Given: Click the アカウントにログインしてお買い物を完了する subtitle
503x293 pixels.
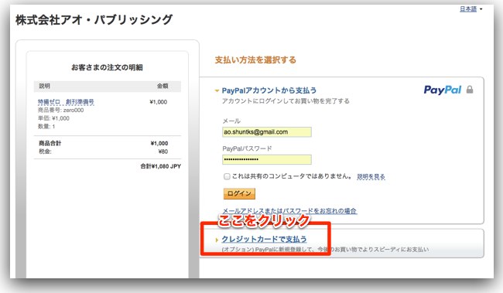Looking at the screenshot, I should coord(286,101).
